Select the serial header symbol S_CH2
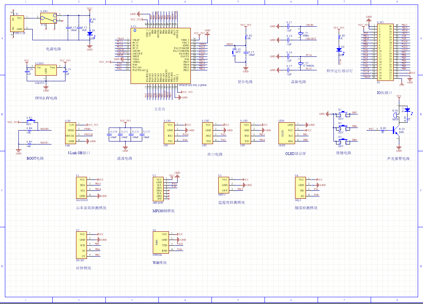 207,133
